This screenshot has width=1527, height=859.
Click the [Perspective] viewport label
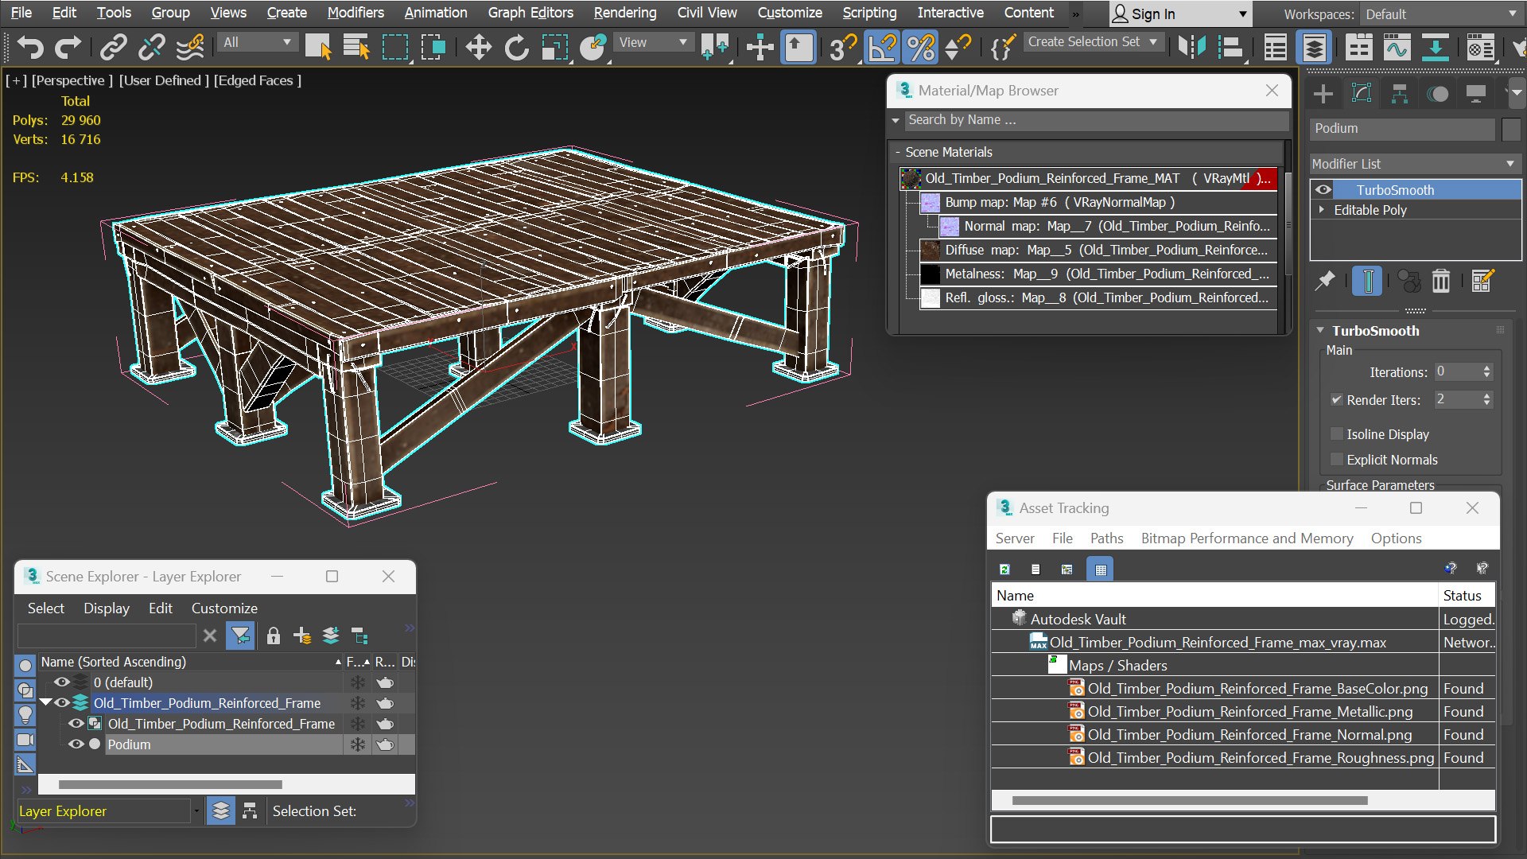pyautogui.click(x=72, y=80)
